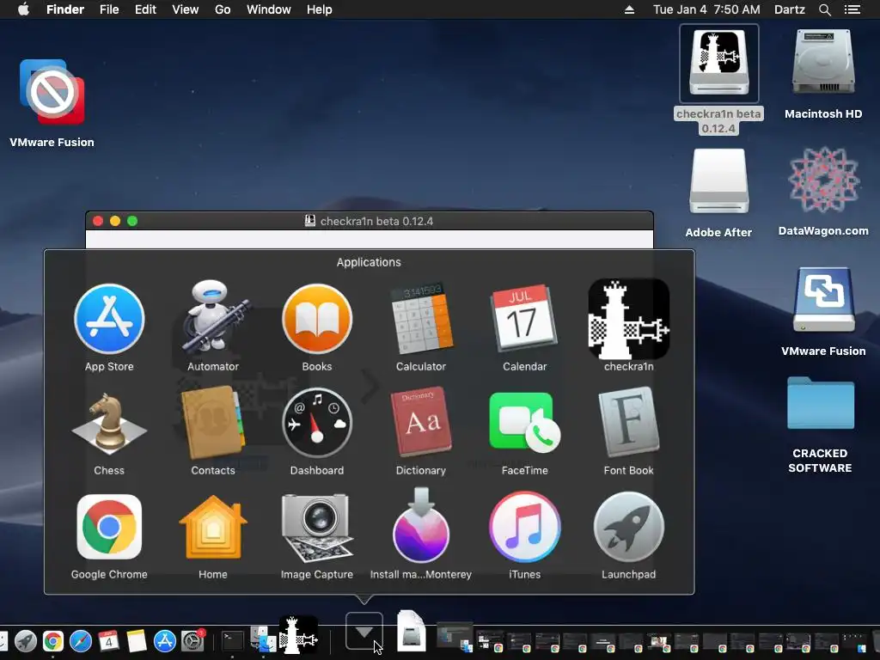The height and width of the screenshot is (660, 880).
Task: Select the CRACKED SOFTWARE folder
Action: [x=821, y=403]
